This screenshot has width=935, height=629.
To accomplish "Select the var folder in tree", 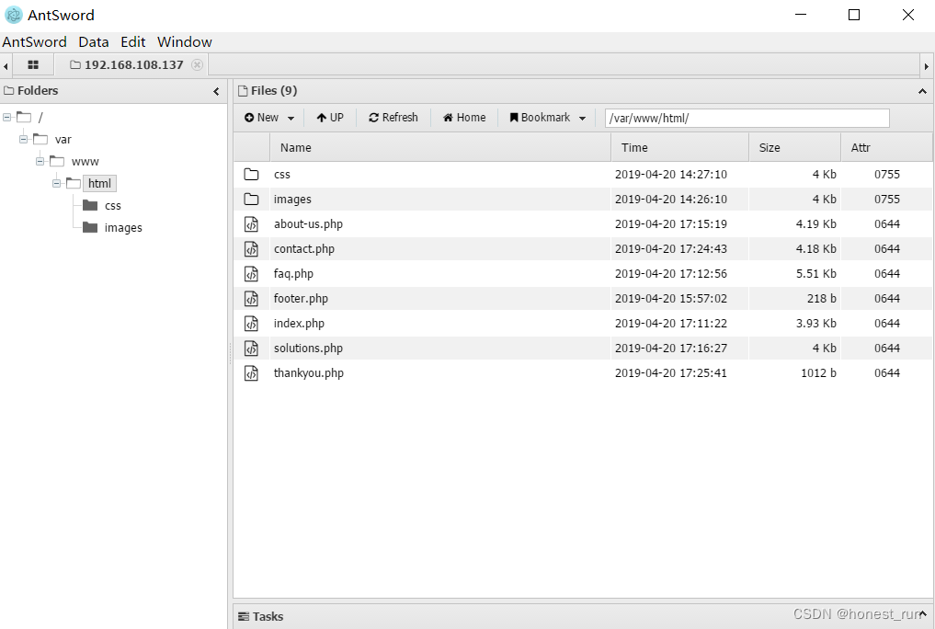I will (63, 140).
